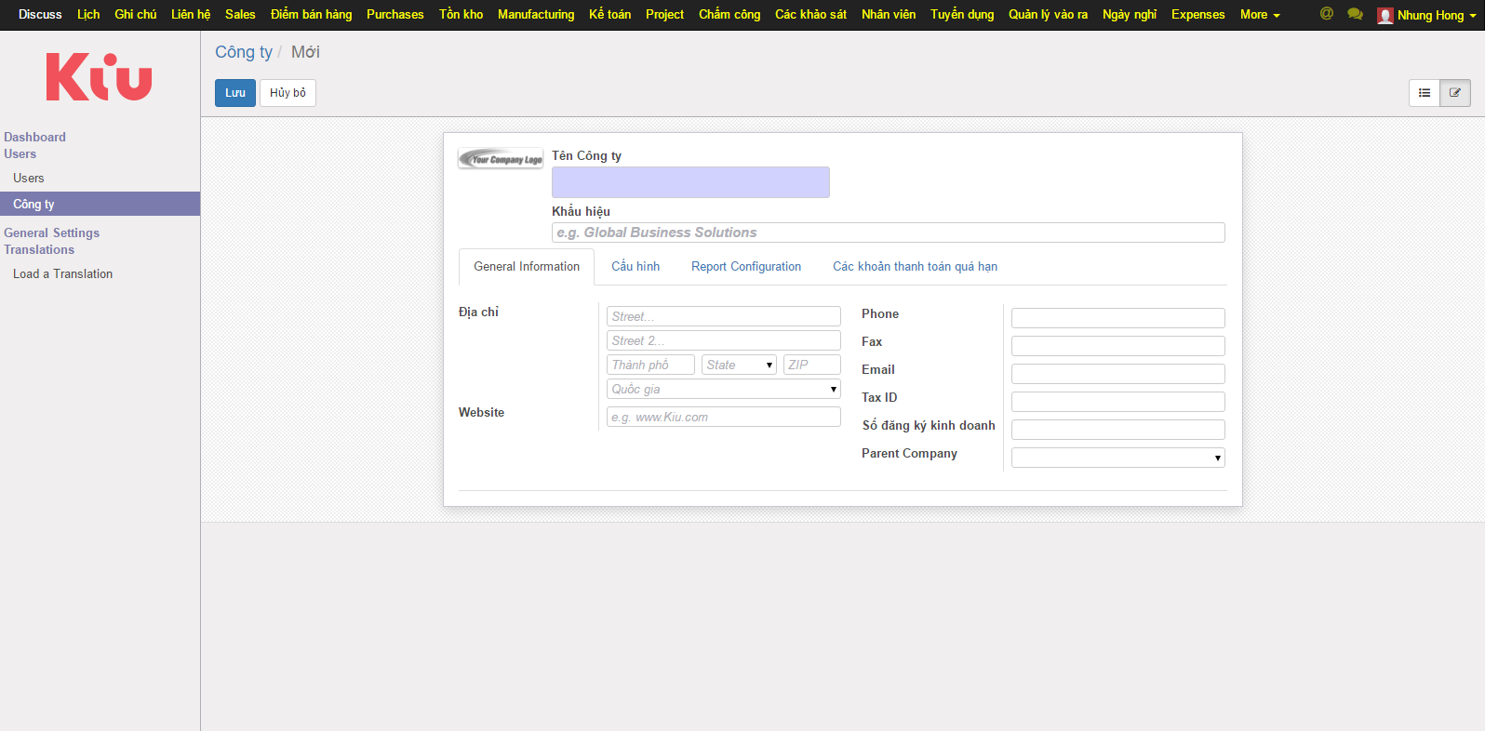The width and height of the screenshot is (1485, 731).
Task: Click the company logo placeholder image
Action: [x=501, y=159]
